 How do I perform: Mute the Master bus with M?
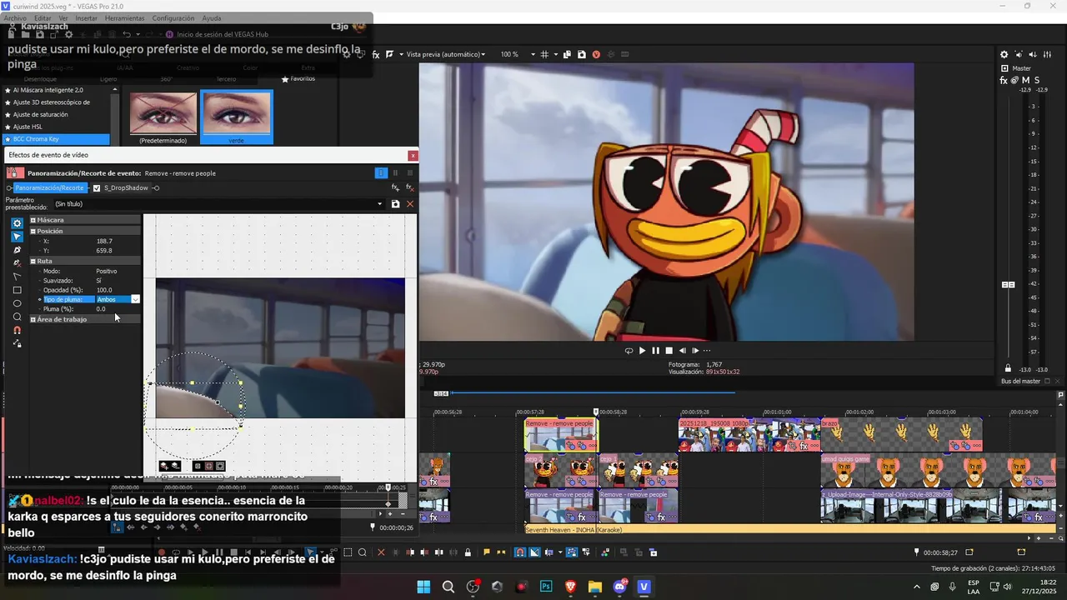click(1026, 80)
